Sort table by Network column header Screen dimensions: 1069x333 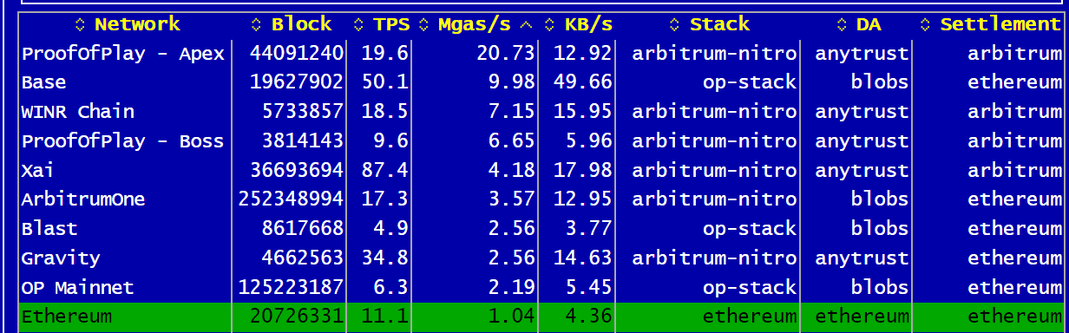coord(137,24)
